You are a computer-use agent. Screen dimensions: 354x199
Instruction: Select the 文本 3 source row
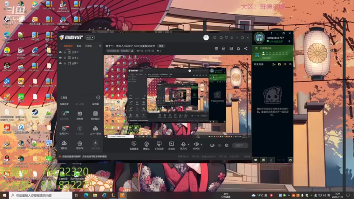(x=80, y=52)
